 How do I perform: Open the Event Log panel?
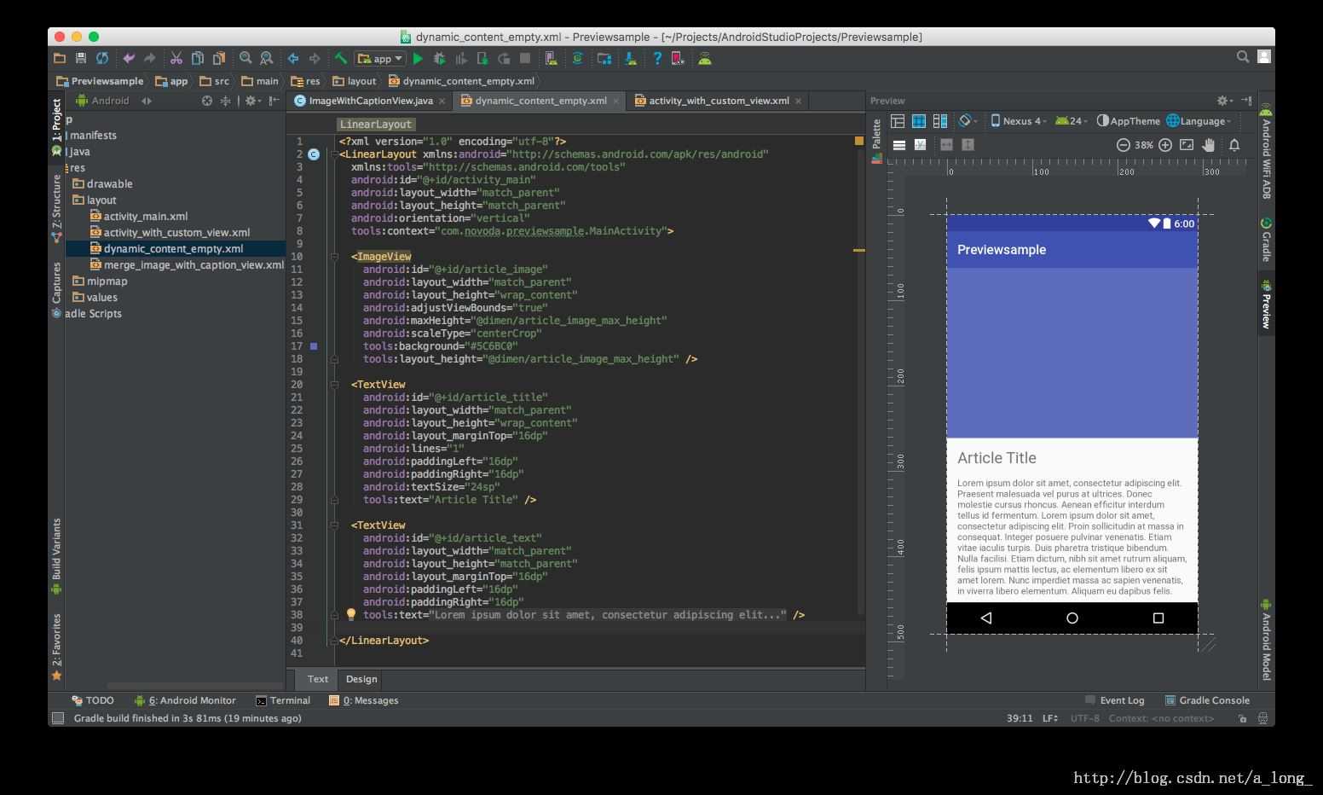1115,700
